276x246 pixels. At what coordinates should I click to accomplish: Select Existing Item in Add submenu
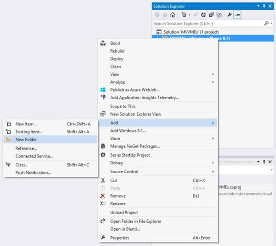click(51, 132)
